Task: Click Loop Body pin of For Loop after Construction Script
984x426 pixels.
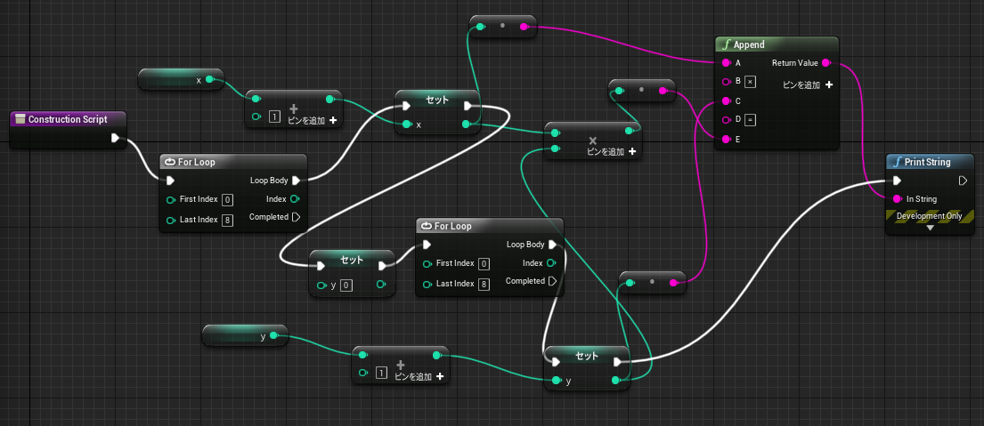Action: (x=297, y=181)
